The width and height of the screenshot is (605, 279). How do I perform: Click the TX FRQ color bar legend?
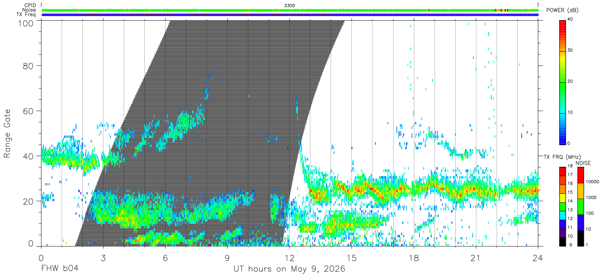click(563, 207)
